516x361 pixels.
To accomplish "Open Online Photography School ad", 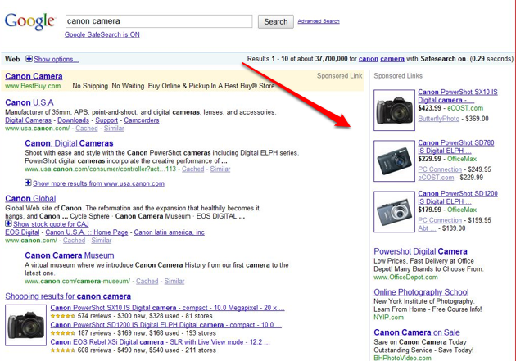I will point(421,292).
